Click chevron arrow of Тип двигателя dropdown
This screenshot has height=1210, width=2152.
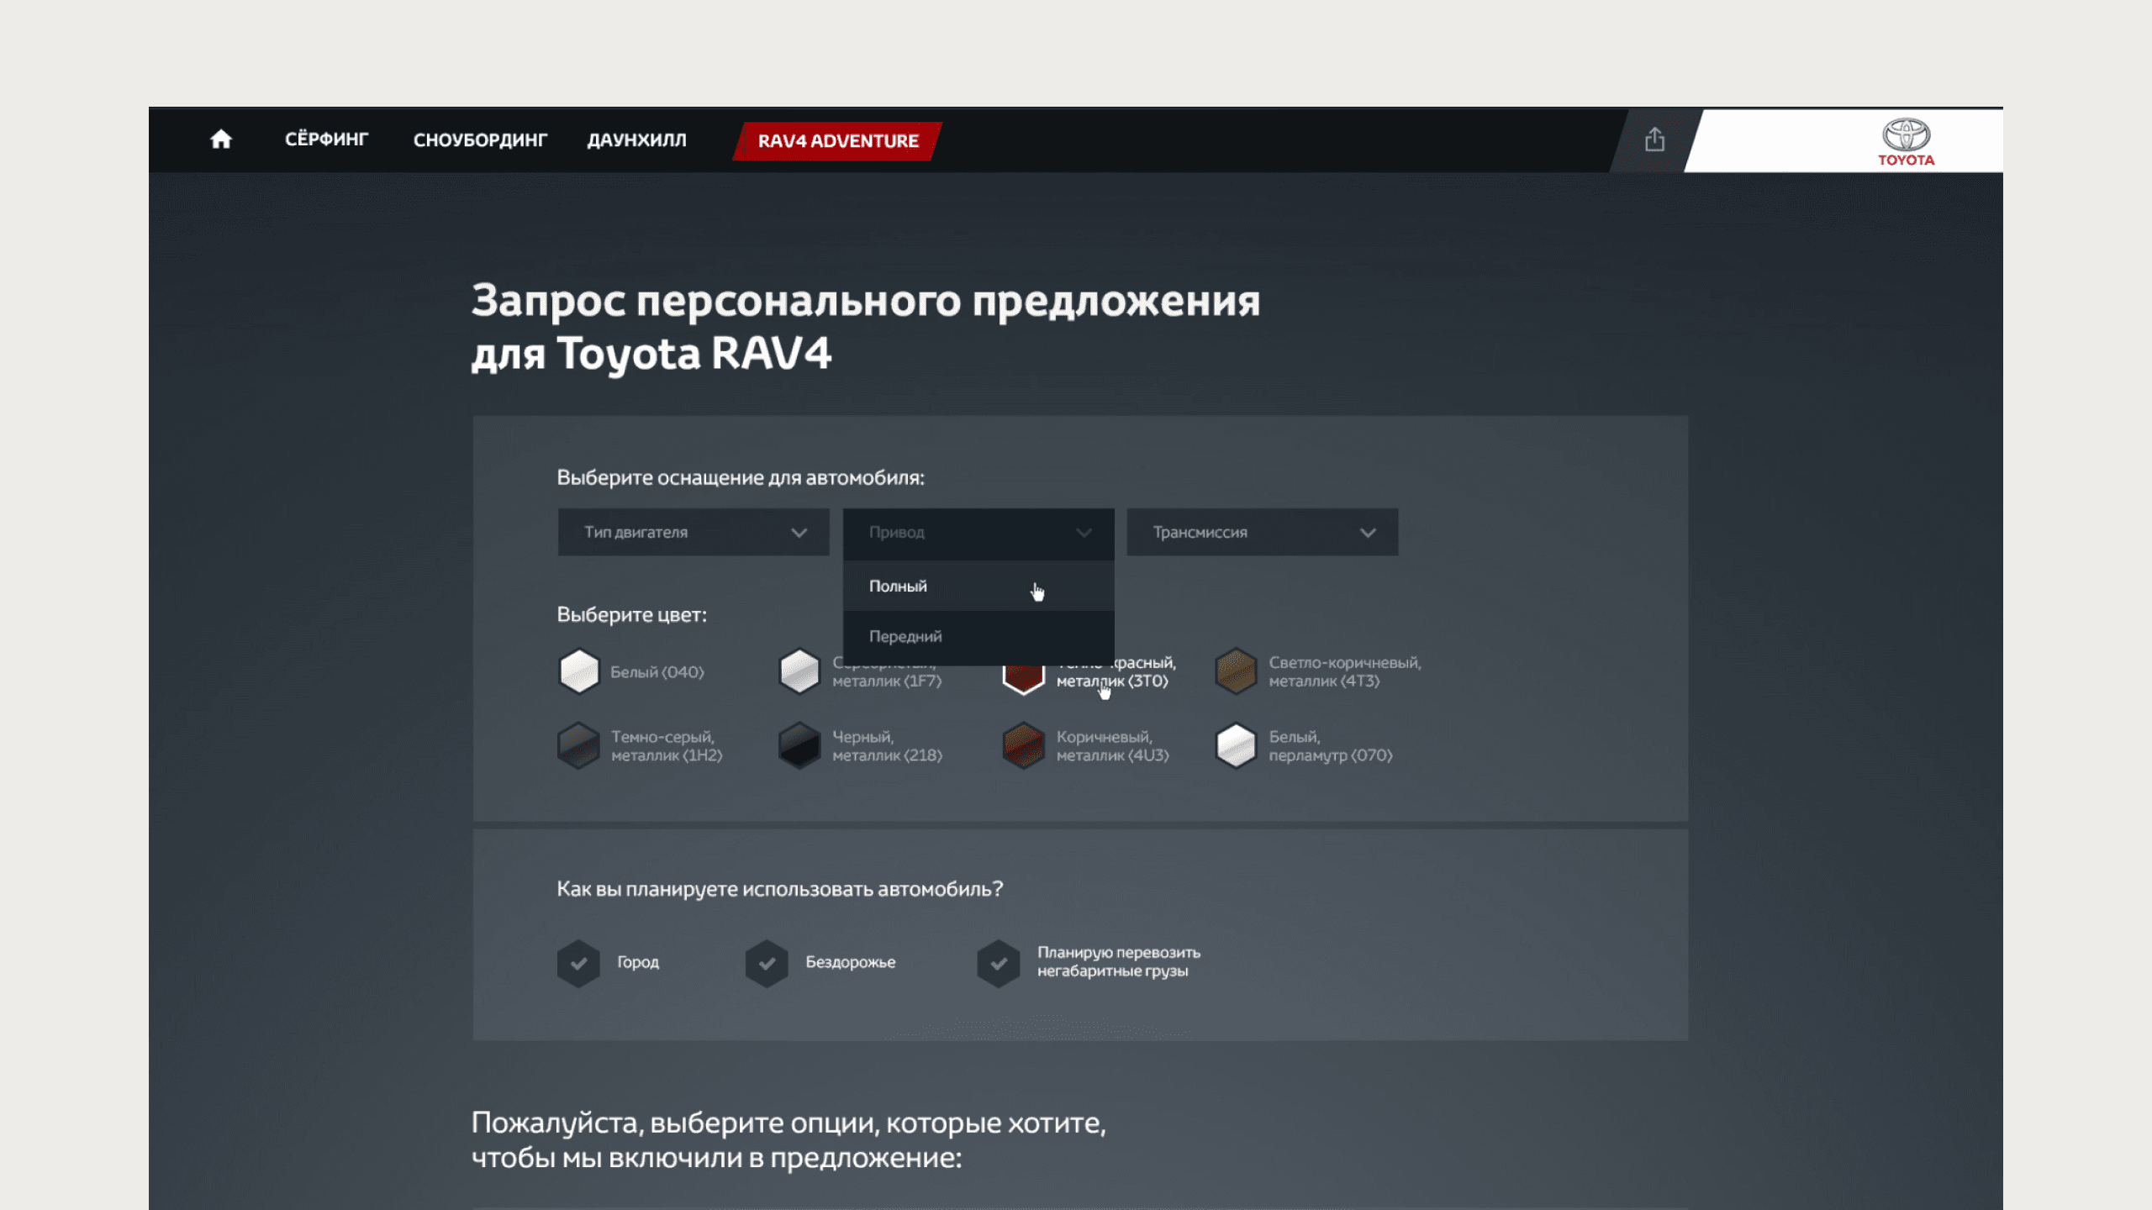click(x=799, y=533)
